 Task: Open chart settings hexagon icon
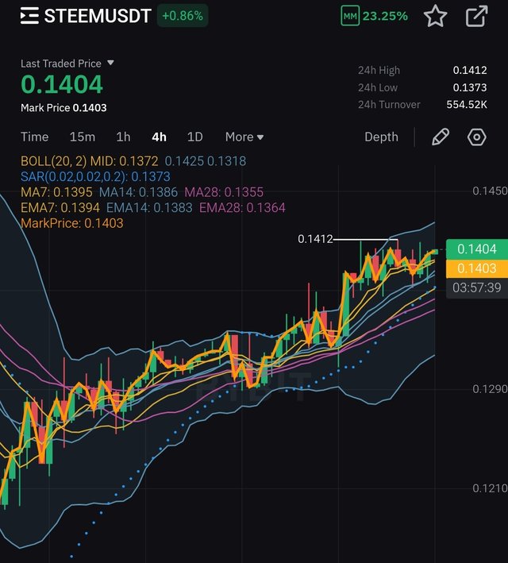click(477, 137)
